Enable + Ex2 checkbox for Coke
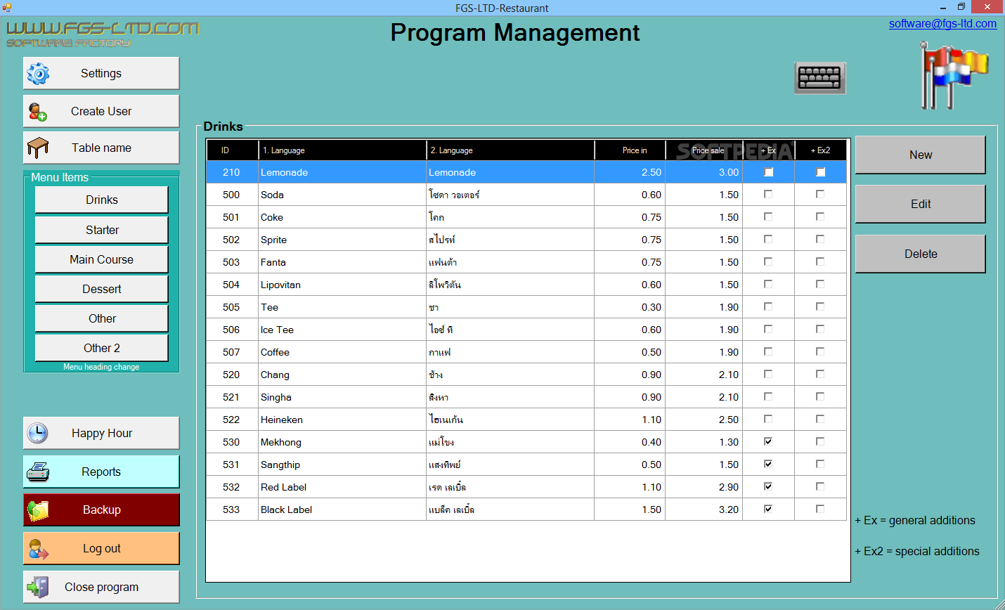The width and height of the screenshot is (1005, 610). 820,217
